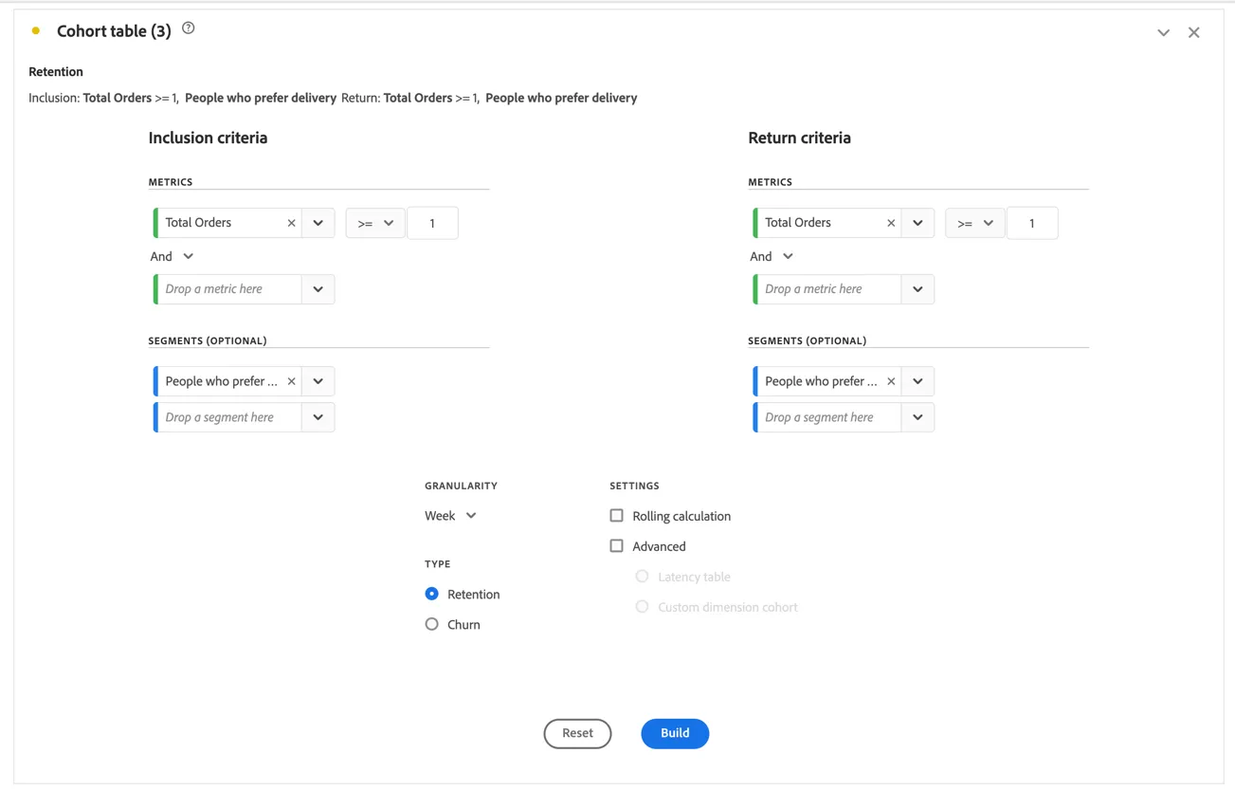The width and height of the screenshot is (1235, 790).
Task: Click the Return criteria heading
Action: [x=799, y=138]
